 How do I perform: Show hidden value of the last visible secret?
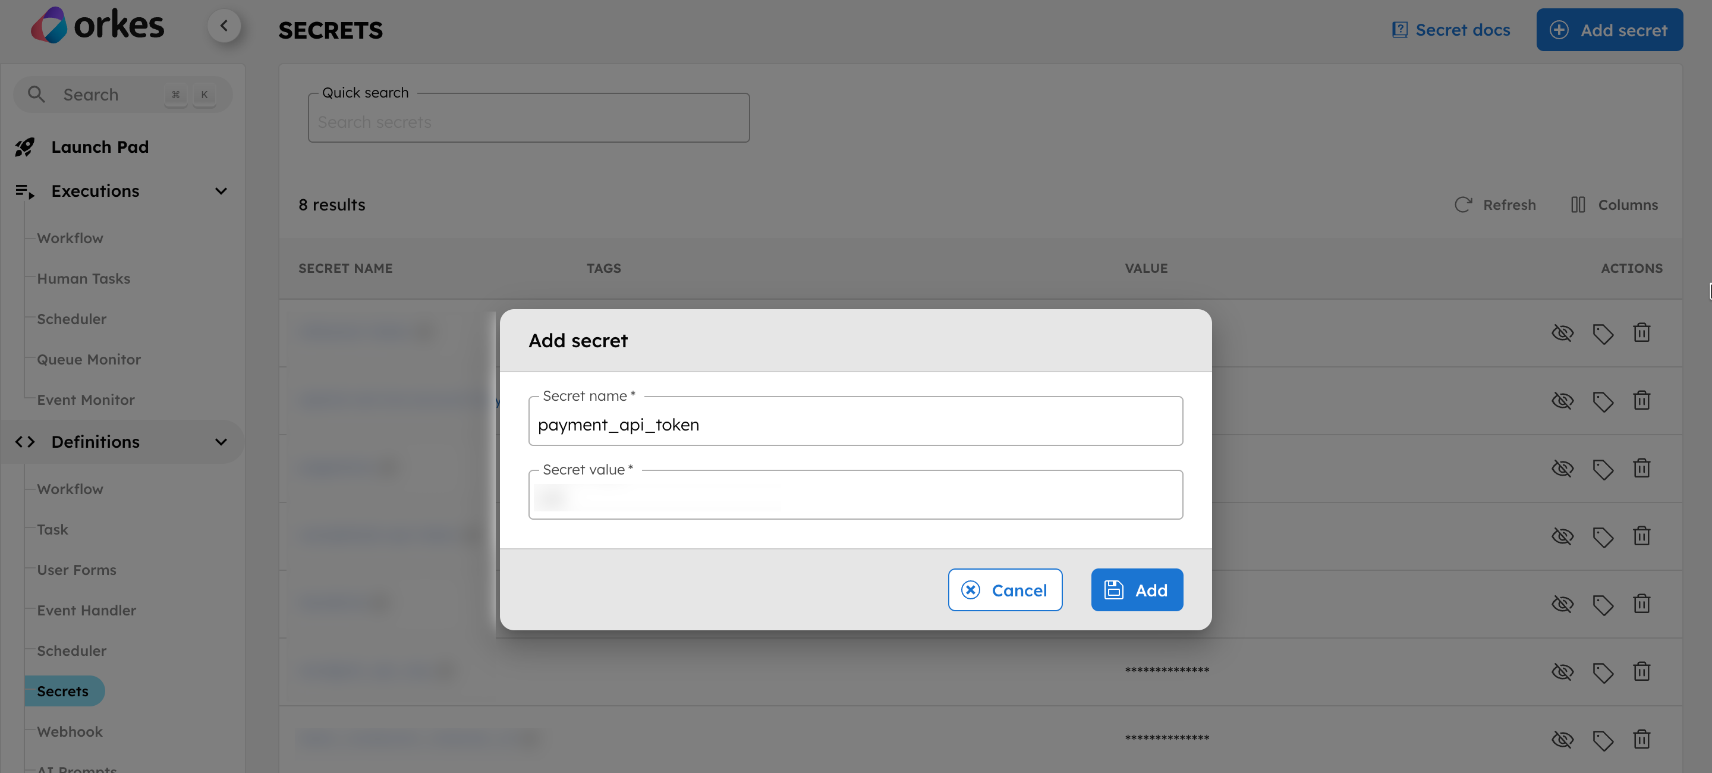1562,739
